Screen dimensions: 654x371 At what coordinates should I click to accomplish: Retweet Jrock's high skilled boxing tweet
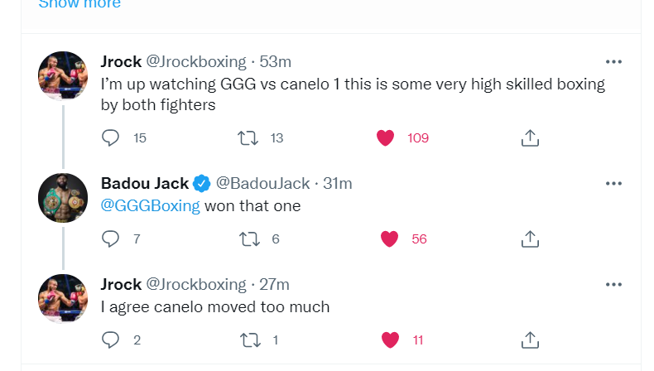click(248, 137)
